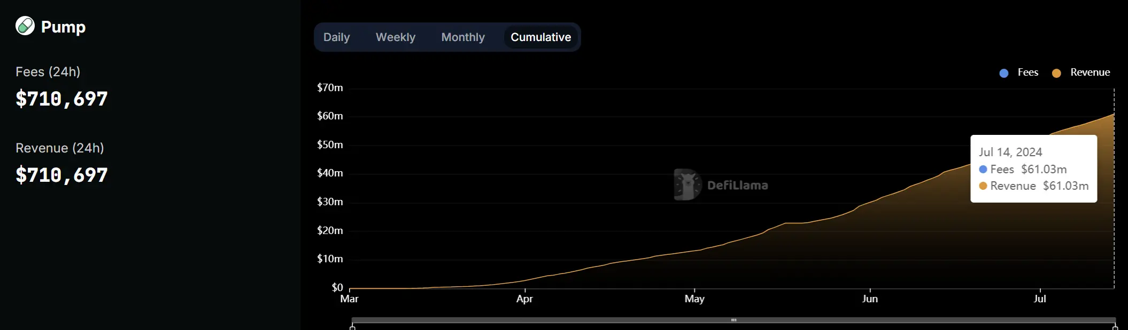The width and height of the screenshot is (1128, 330).
Task: Toggle Revenue series via legend label
Action: [x=1090, y=73]
